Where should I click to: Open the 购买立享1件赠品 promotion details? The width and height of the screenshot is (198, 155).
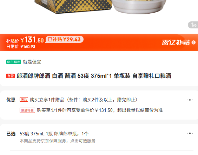click(84, 100)
